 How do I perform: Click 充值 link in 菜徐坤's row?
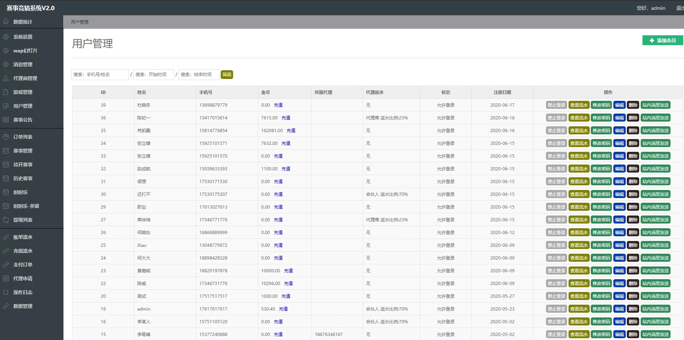(x=278, y=220)
